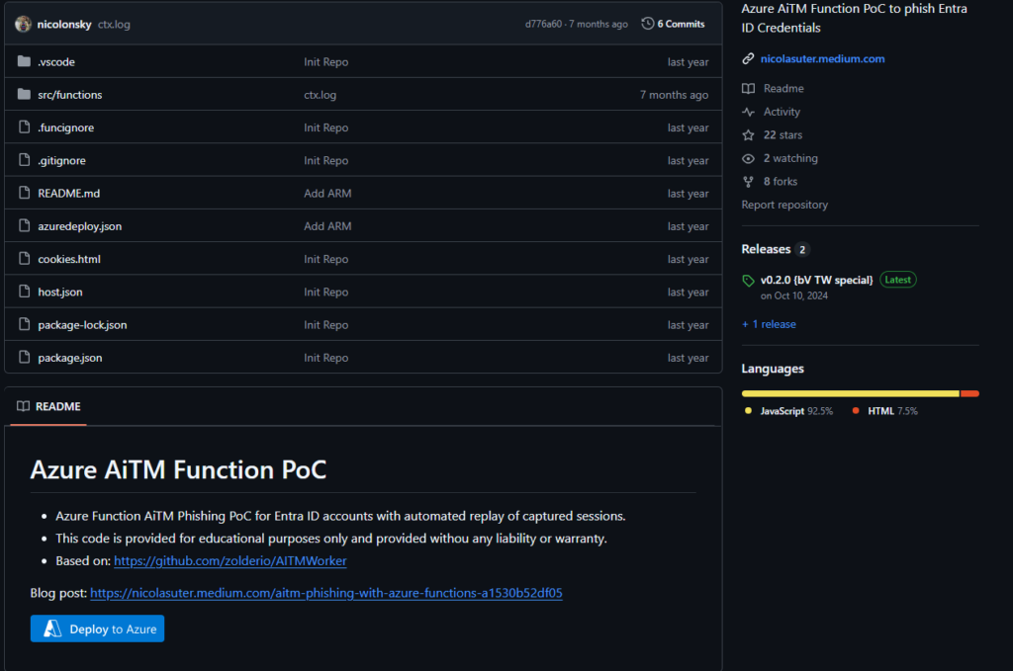The image size is (1013, 671).
Task: Open the Releases heading
Action: point(766,249)
